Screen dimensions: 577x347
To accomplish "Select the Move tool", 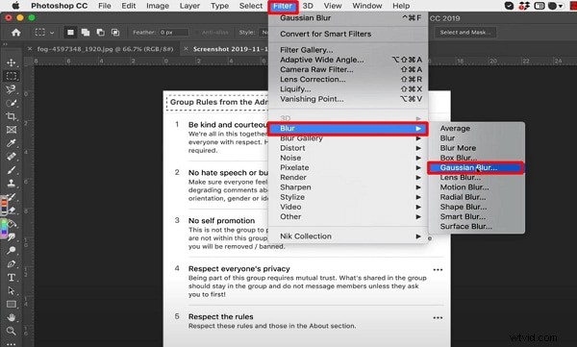I will pos(11,62).
